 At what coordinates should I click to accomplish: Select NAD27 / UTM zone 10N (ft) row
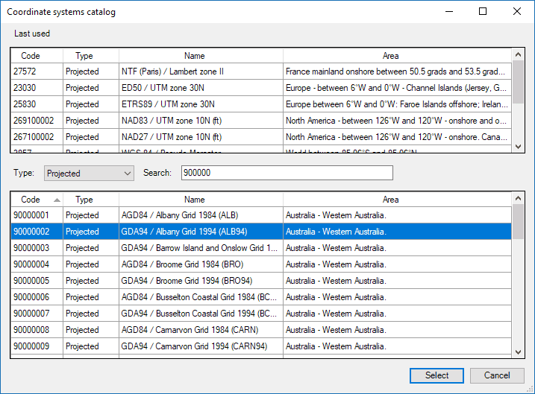pyautogui.click(x=261, y=137)
